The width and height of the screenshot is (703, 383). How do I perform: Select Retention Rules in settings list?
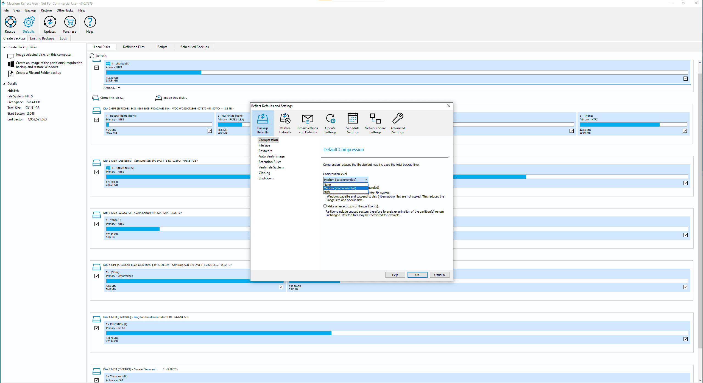tap(270, 162)
